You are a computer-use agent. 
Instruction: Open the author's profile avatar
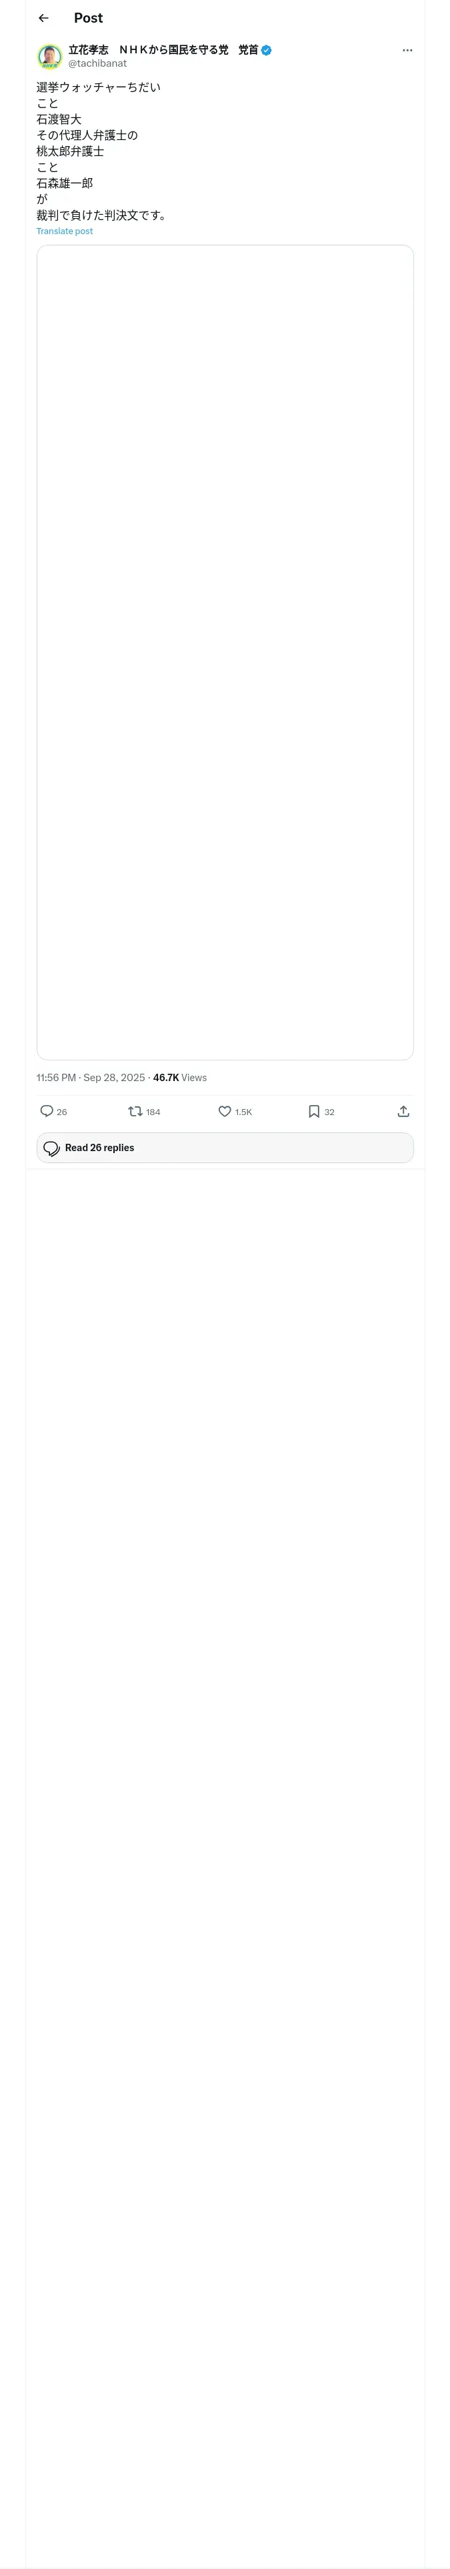50,56
